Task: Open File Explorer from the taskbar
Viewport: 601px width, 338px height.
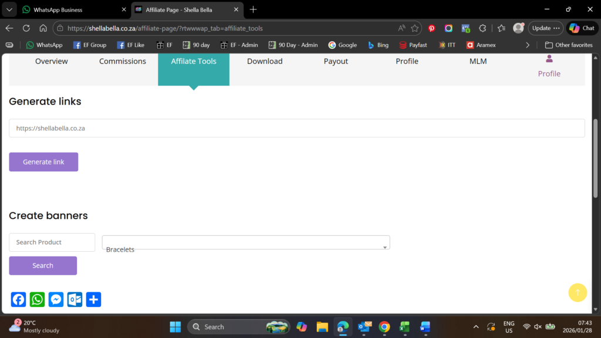Action: click(x=322, y=327)
